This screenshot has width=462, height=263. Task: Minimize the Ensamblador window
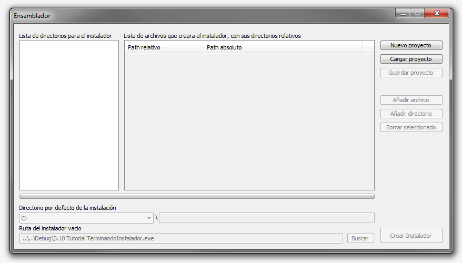[x=403, y=14]
